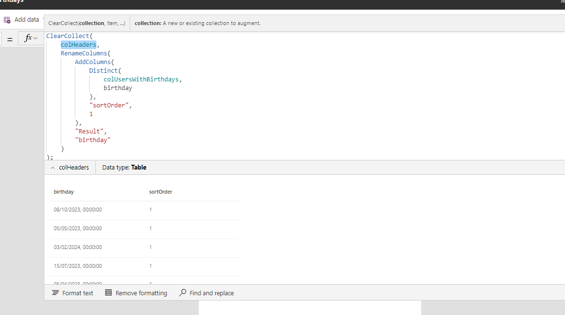The width and height of the screenshot is (565, 315).
Task: Click the Add data table icon
Action: click(7, 20)
